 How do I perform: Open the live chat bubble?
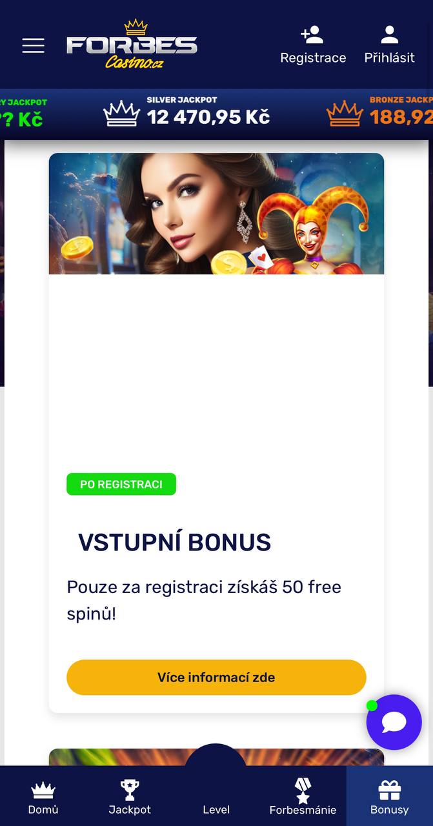tap(394, 722)
